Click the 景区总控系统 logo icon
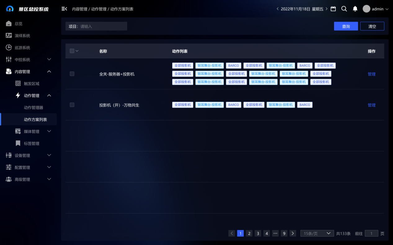Screen dimensions: 393x245 (10, 9)
